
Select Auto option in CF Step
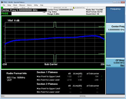[x=108, y=65]
